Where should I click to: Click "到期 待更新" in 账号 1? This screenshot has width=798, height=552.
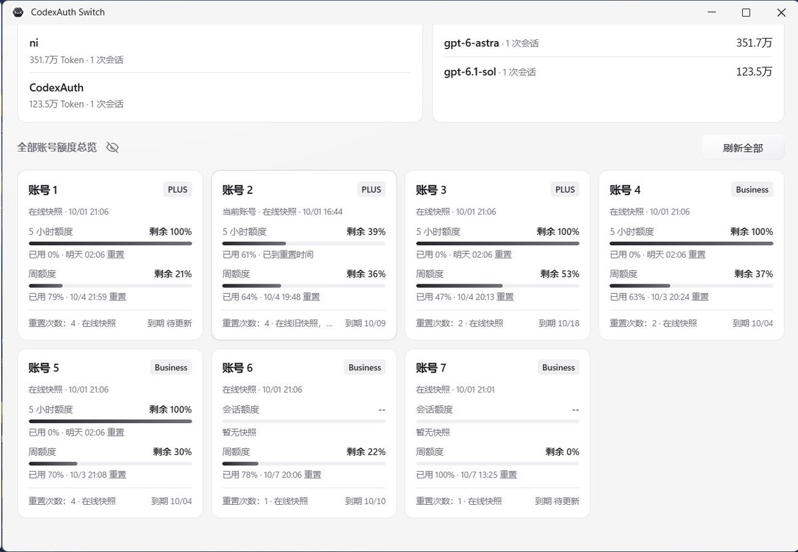coord(170,323)
